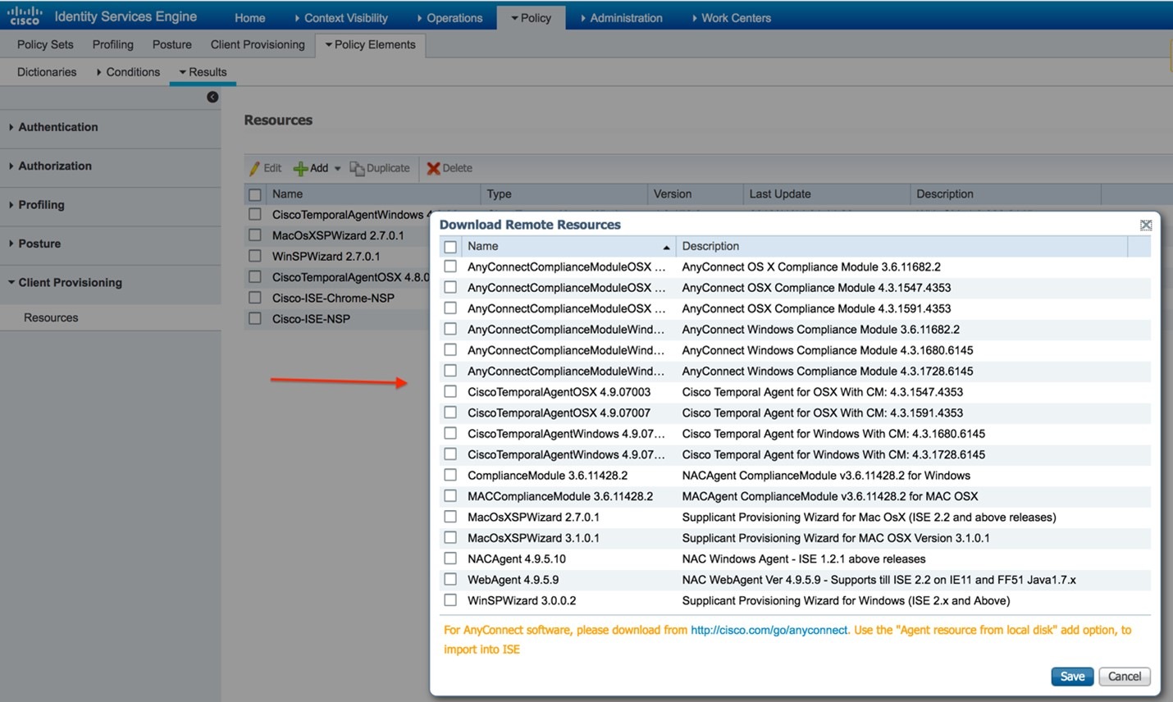
Task: Open the Add dropdown arrow
Action: tap(337, 169)
